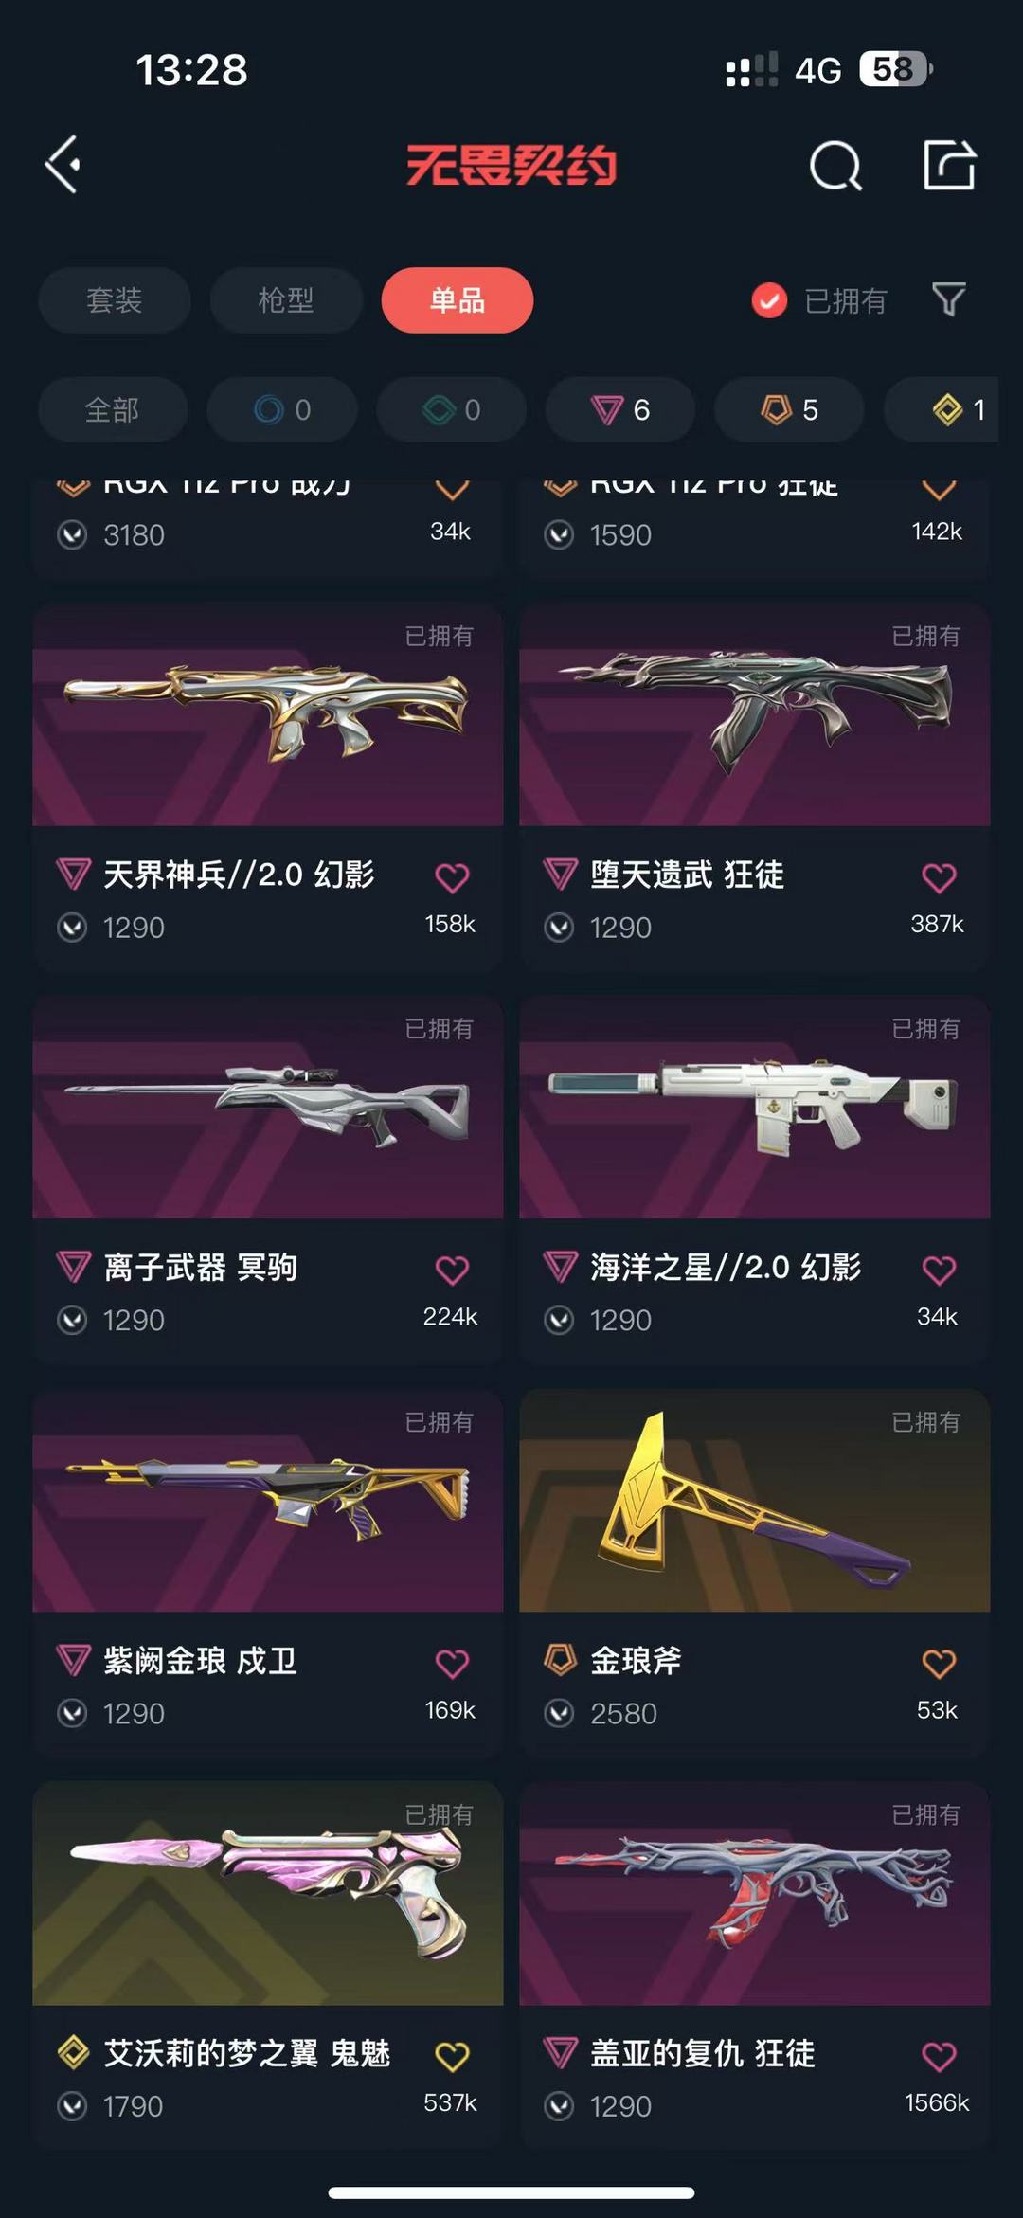Select the 全部 rarity filter
1023x2218 pixels.
113,409
